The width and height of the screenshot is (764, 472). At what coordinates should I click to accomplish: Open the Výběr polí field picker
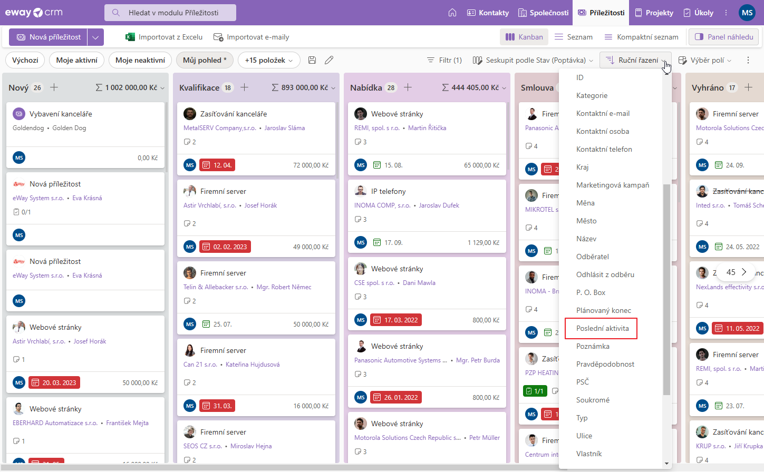click(x=705, y=60)
